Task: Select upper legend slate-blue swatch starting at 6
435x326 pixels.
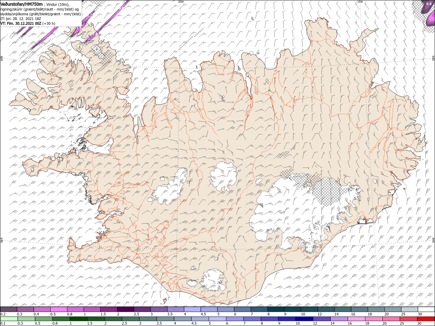Action: [242, 309]
